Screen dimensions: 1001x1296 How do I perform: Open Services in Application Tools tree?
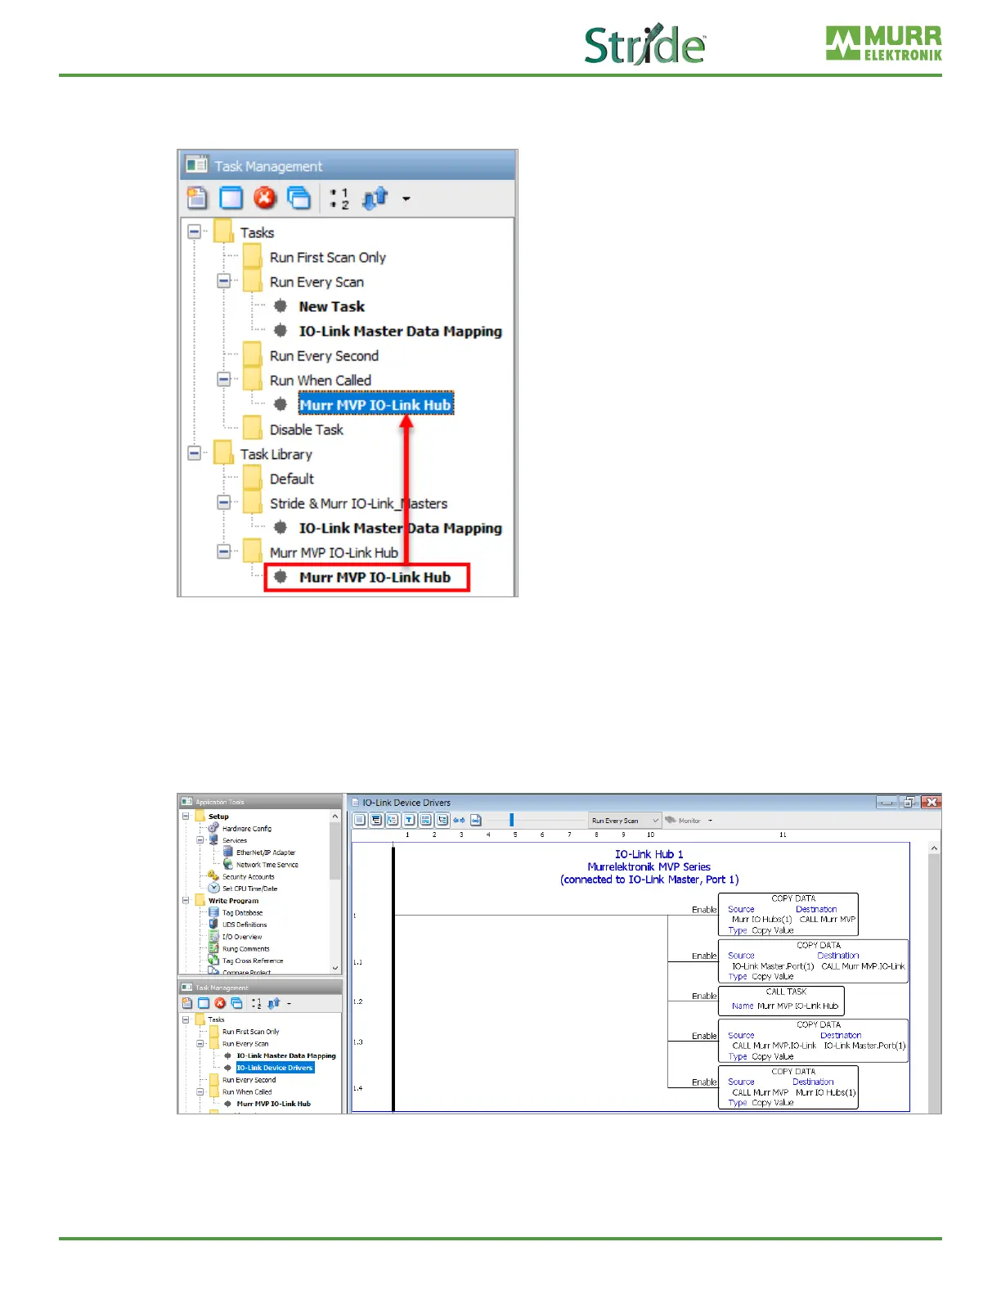click(235, 840)
